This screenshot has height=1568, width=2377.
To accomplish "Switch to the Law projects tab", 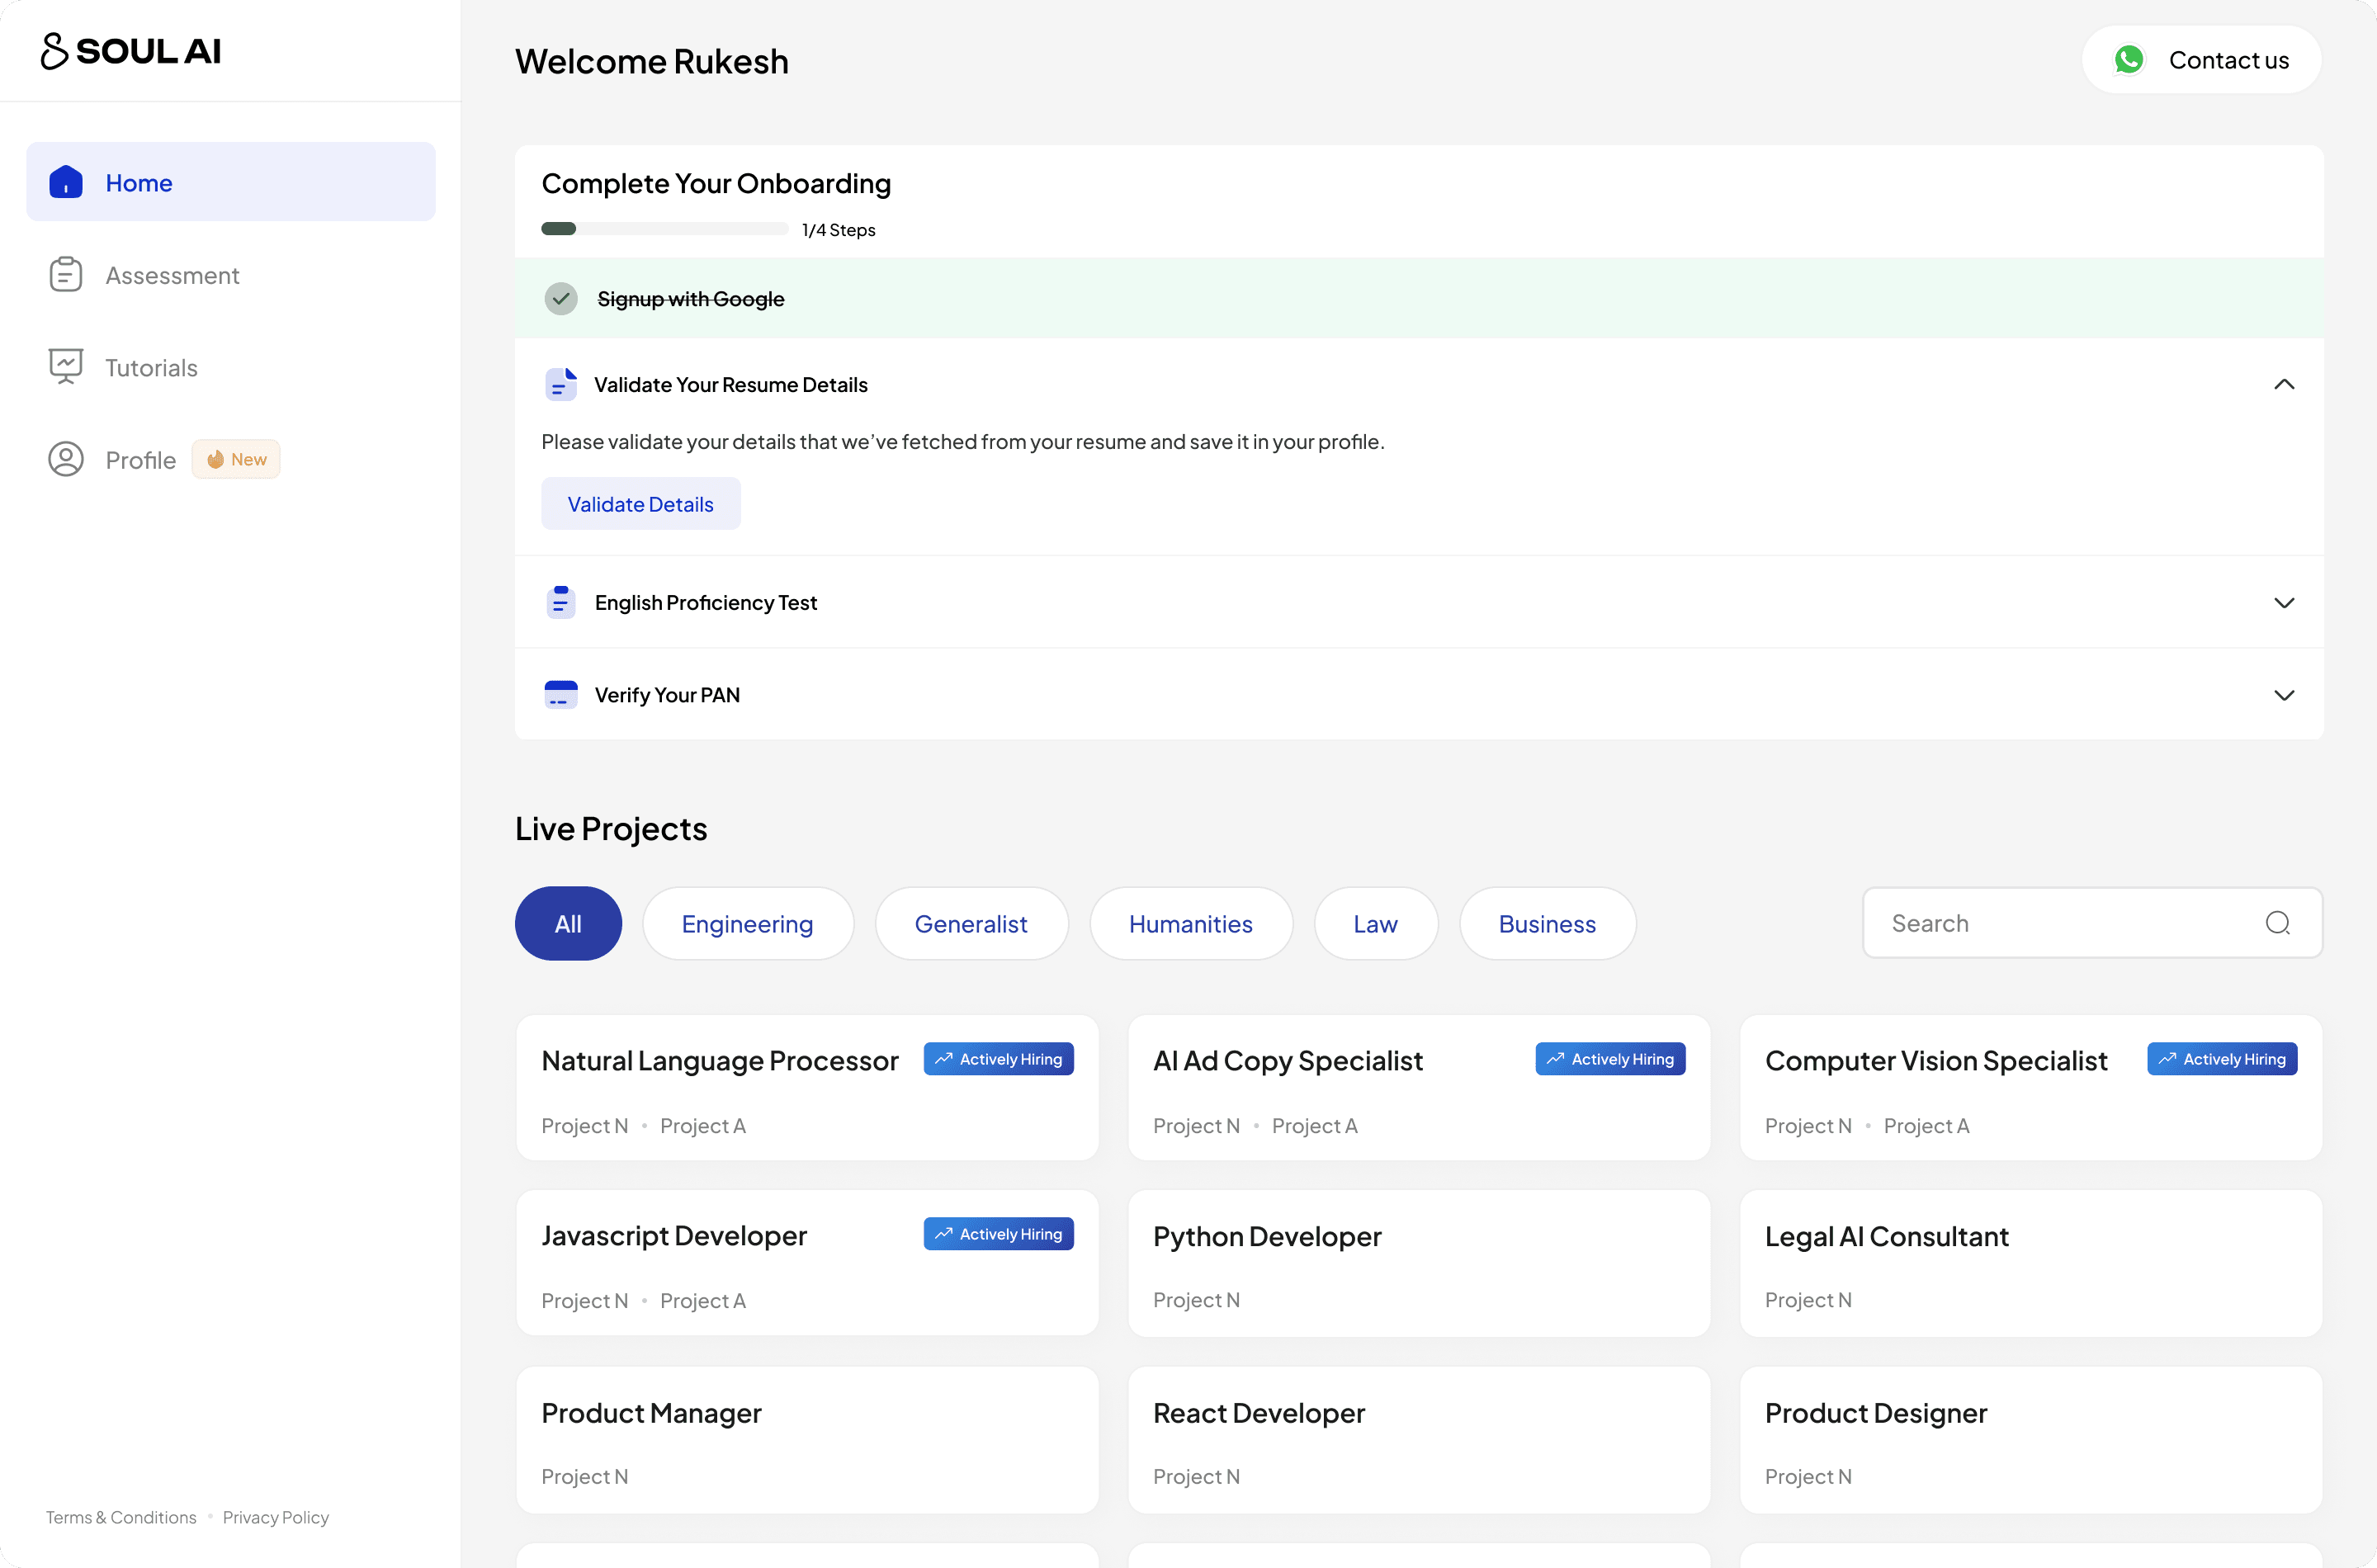I will click(x=1375, y=924).
